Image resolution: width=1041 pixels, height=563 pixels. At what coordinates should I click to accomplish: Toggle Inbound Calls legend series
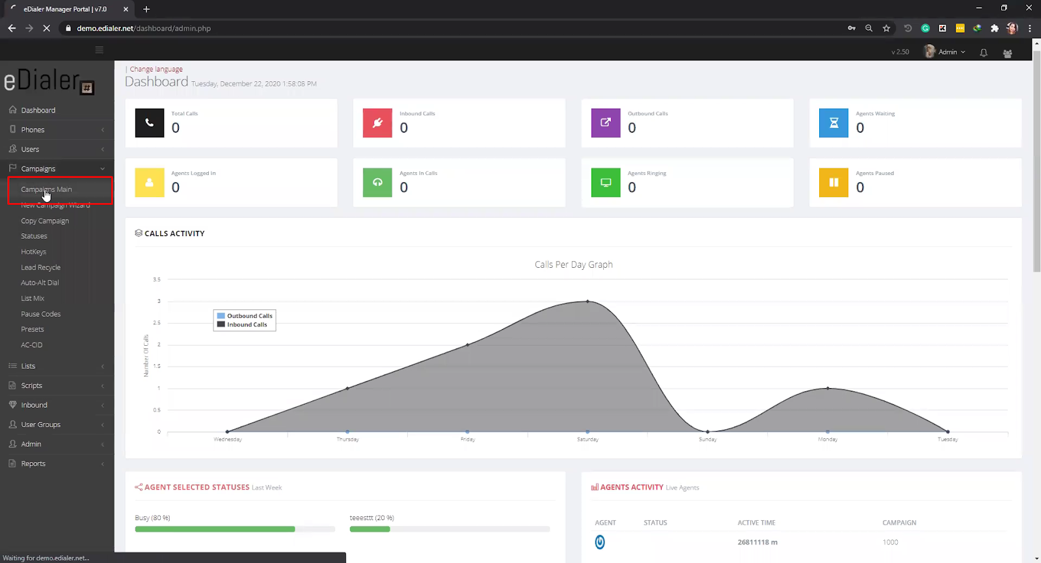(x=242, y=324)
